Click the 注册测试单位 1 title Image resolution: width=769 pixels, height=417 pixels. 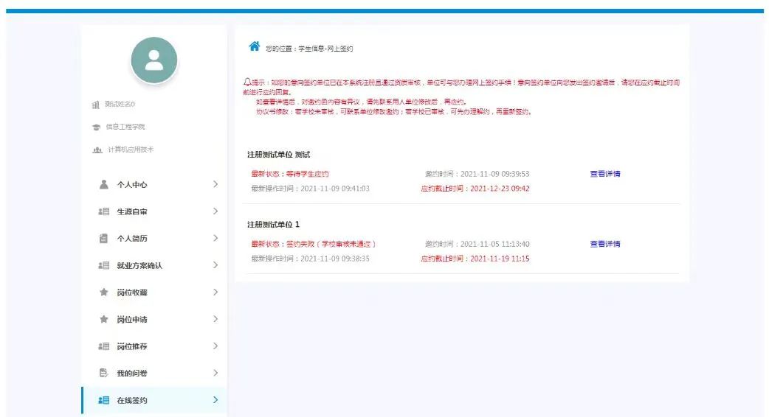(273, 224)
